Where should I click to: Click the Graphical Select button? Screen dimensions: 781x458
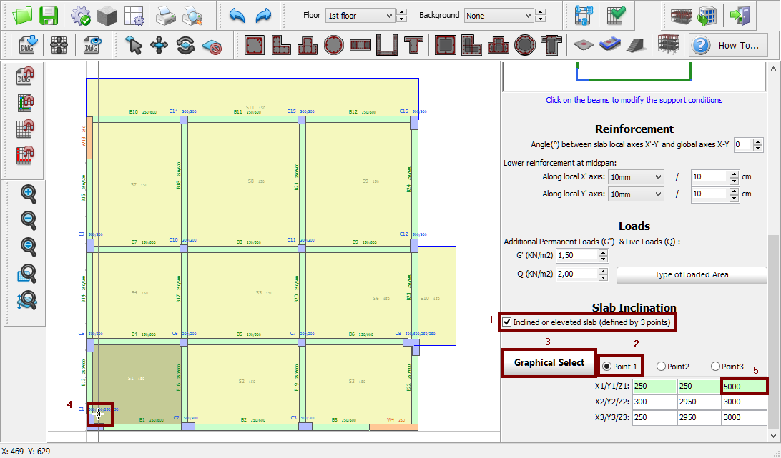pyautogui.click(x=549, y=363)
